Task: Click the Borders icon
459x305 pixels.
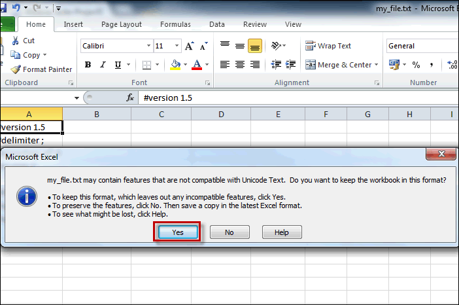Action: pos(146,65)
